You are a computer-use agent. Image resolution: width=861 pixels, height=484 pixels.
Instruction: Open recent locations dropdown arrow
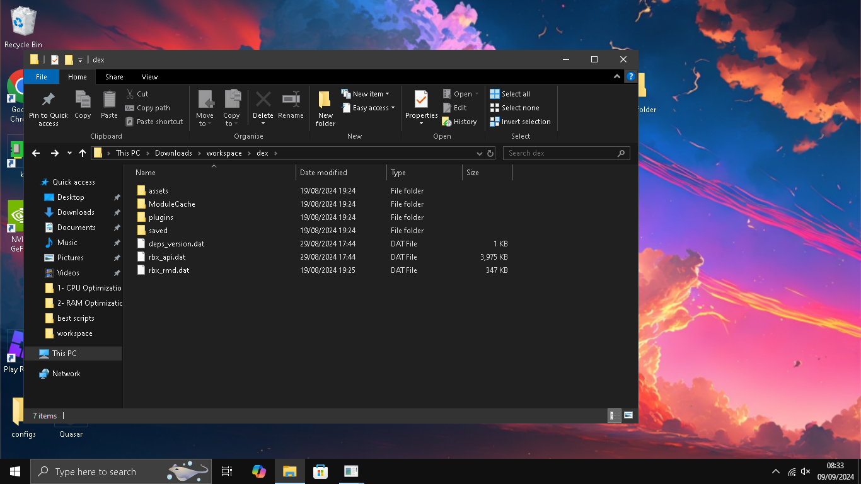coord(69,153)
